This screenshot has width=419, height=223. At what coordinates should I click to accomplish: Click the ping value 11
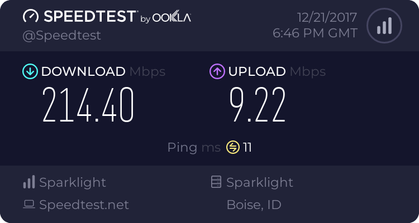[247, 147]
